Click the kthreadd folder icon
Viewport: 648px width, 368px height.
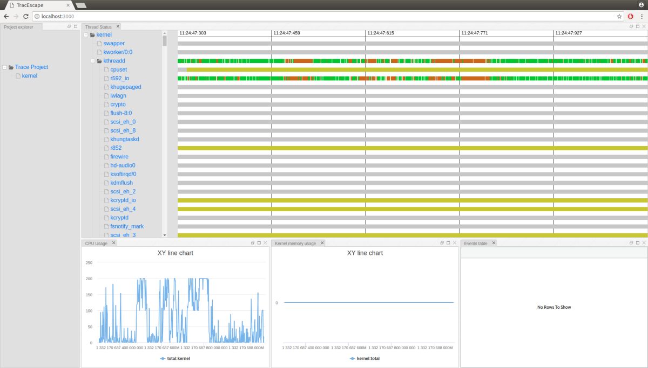pos(99,61)
